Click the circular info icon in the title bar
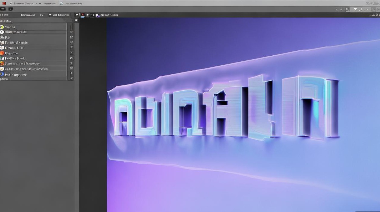This screenshot has width=380, height=212. 61,3
